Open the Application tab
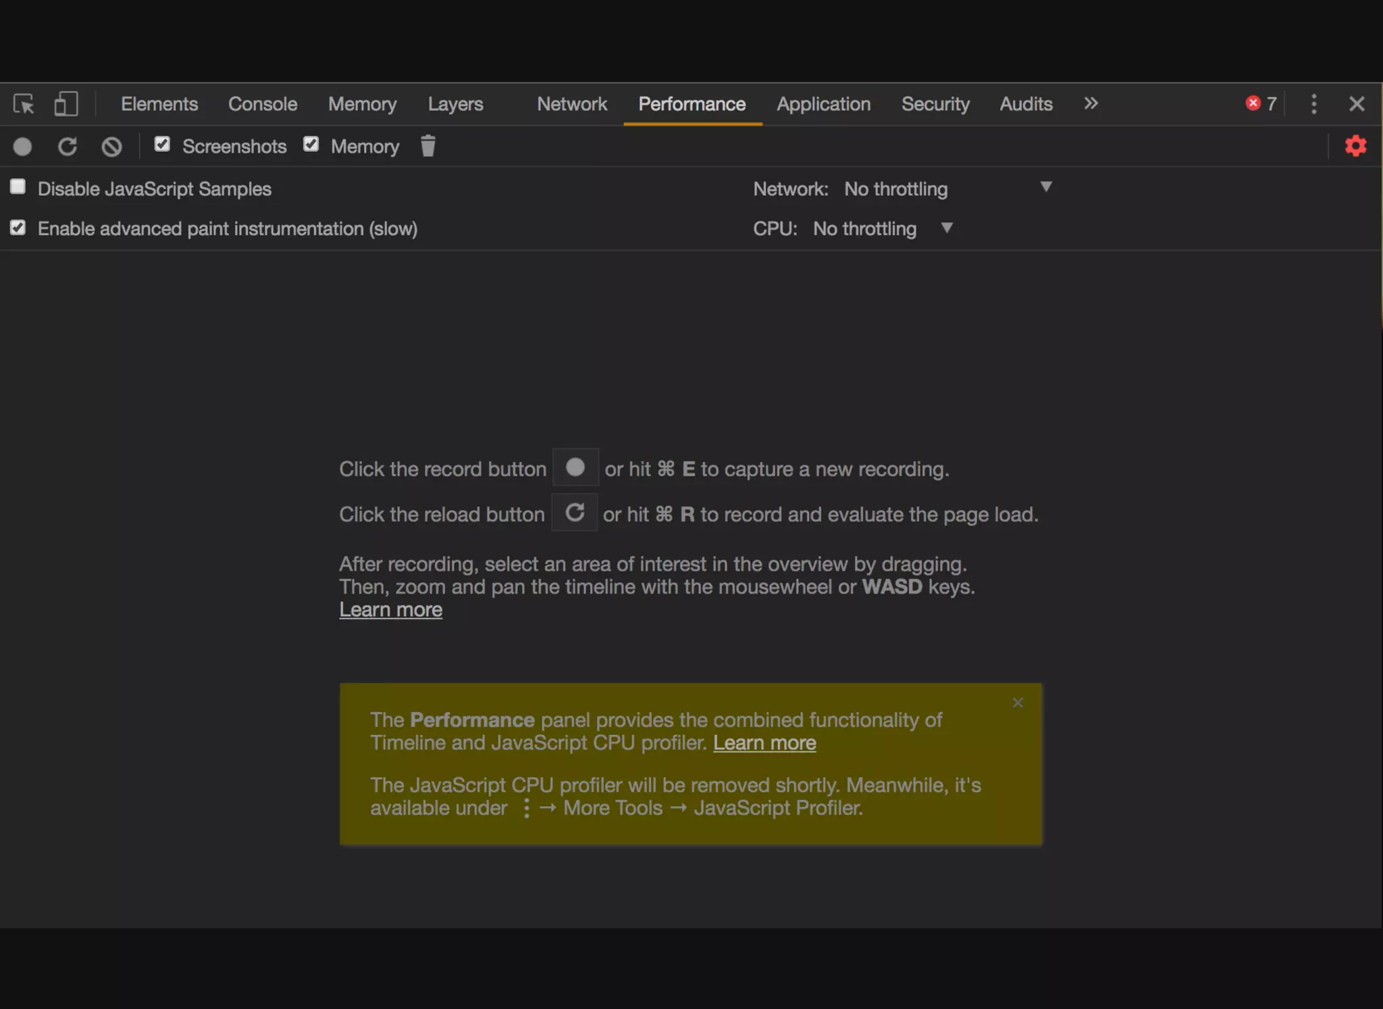 (x=823, y=104)
